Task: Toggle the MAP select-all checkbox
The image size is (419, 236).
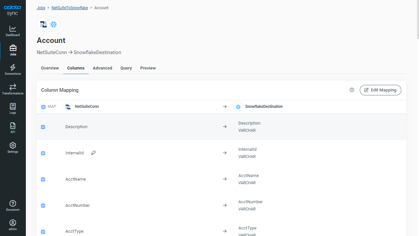Action: tap(43, 107)
